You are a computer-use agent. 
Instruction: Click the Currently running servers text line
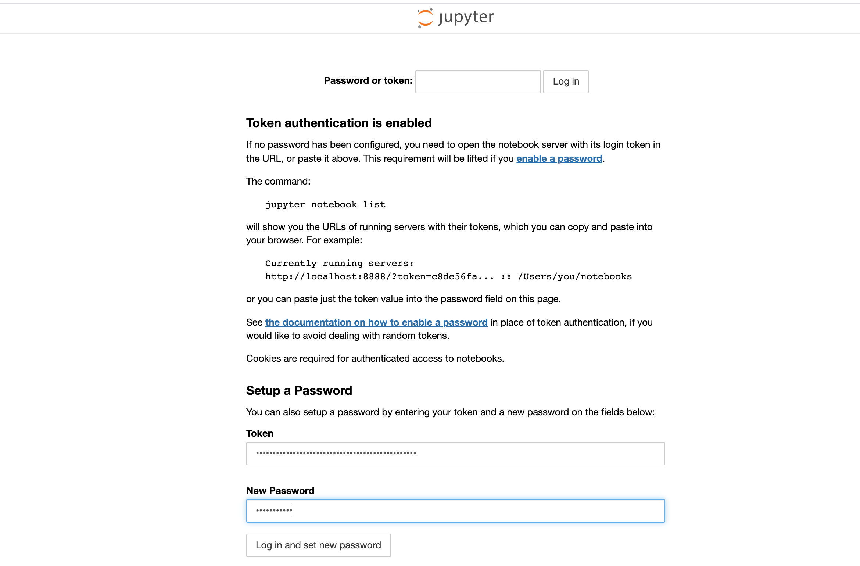(x=340, y=263)
